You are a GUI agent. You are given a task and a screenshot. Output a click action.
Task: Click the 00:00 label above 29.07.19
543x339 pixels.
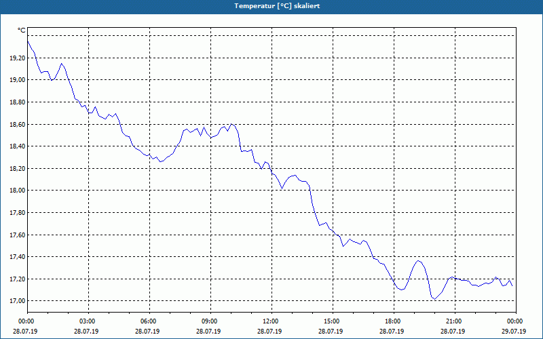tap(516, 321)
